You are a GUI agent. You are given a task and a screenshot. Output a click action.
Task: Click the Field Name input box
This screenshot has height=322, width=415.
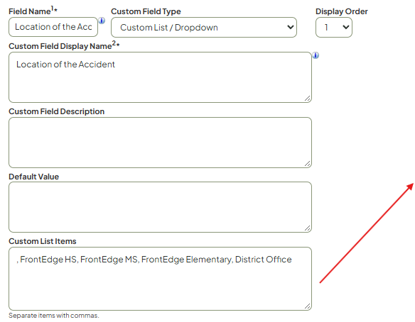[53, 27]
